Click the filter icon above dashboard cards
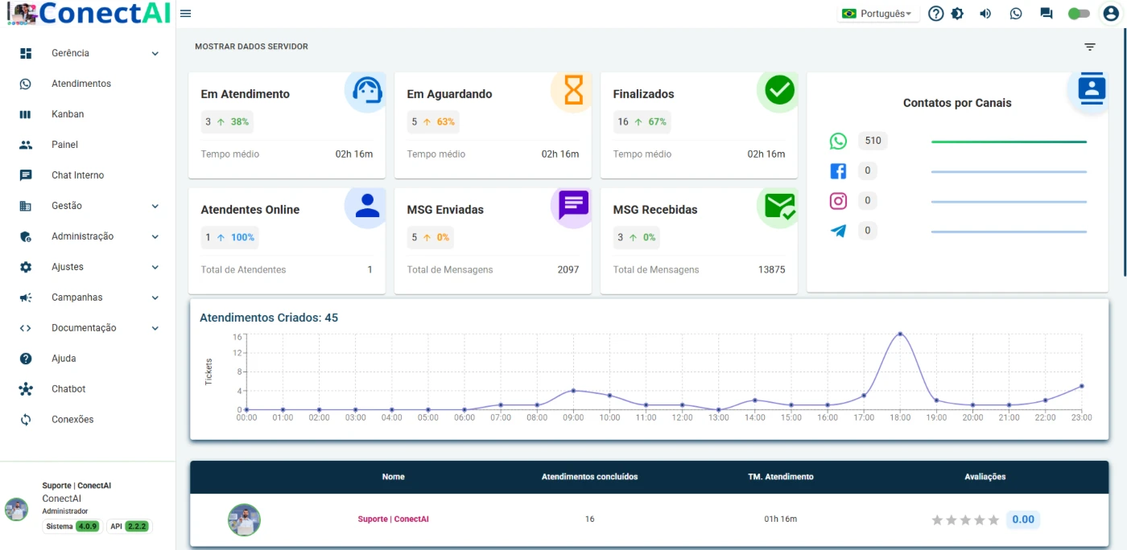The height and width of the screenshot is (550, 1127). tap(1090, 47)
